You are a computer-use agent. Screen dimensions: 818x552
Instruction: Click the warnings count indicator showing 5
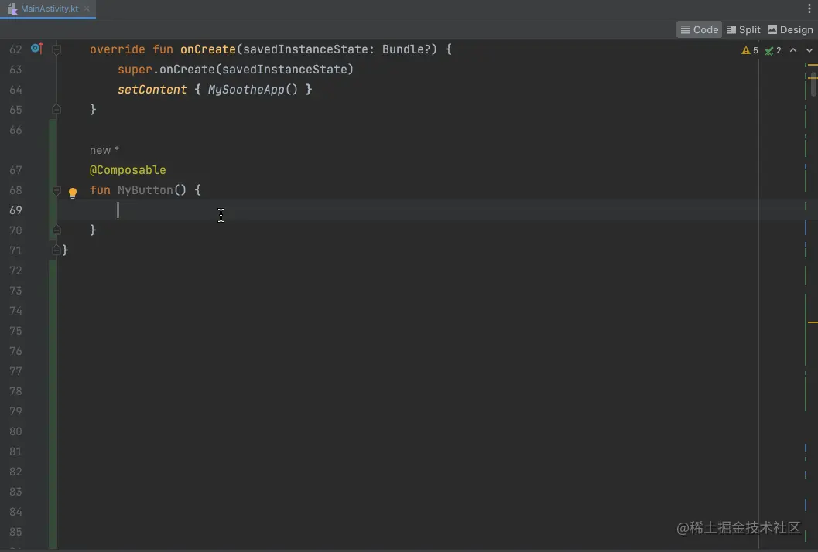[750, 50]
